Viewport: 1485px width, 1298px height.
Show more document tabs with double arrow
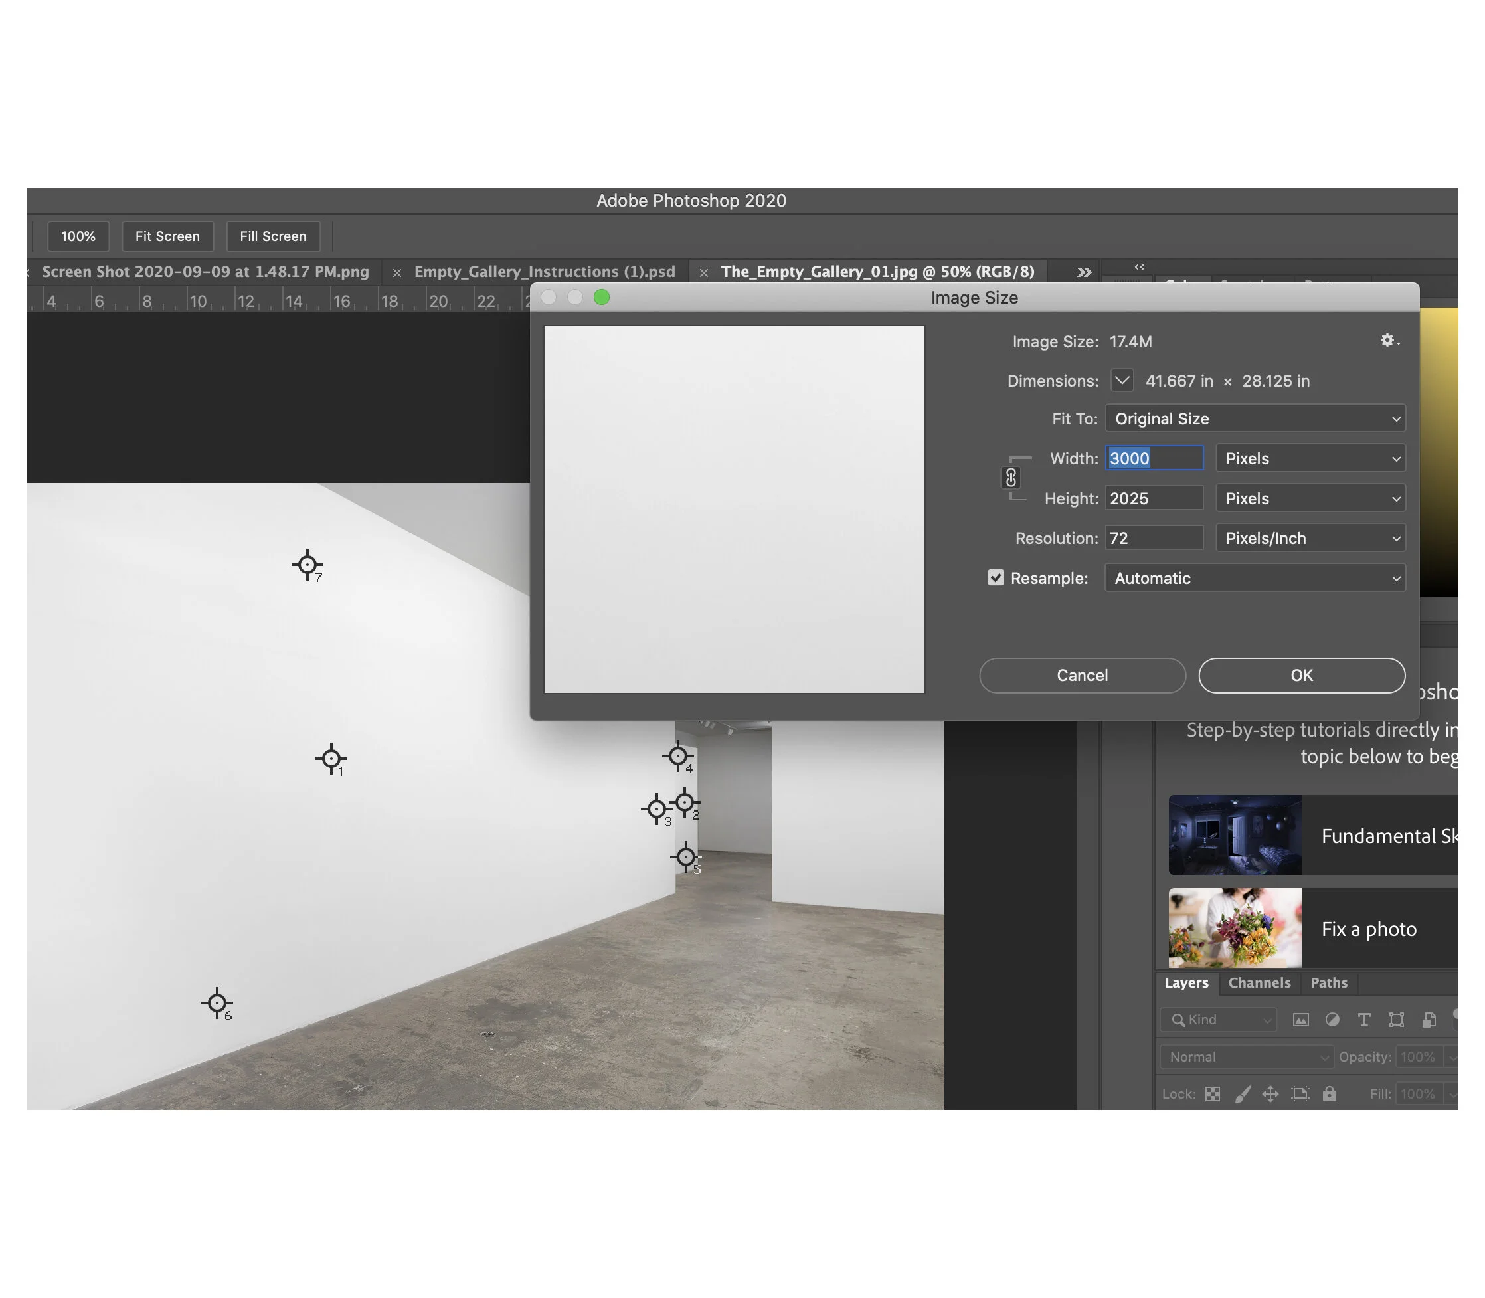tap(1084, 272)
